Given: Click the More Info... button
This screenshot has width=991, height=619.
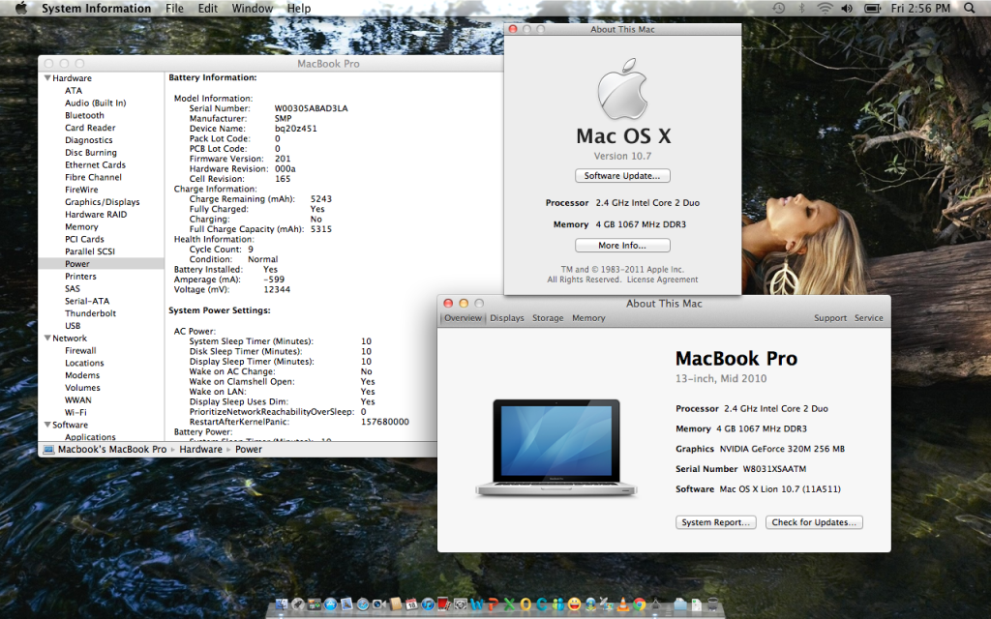Looking at the screenshot, I should [622, 245].
